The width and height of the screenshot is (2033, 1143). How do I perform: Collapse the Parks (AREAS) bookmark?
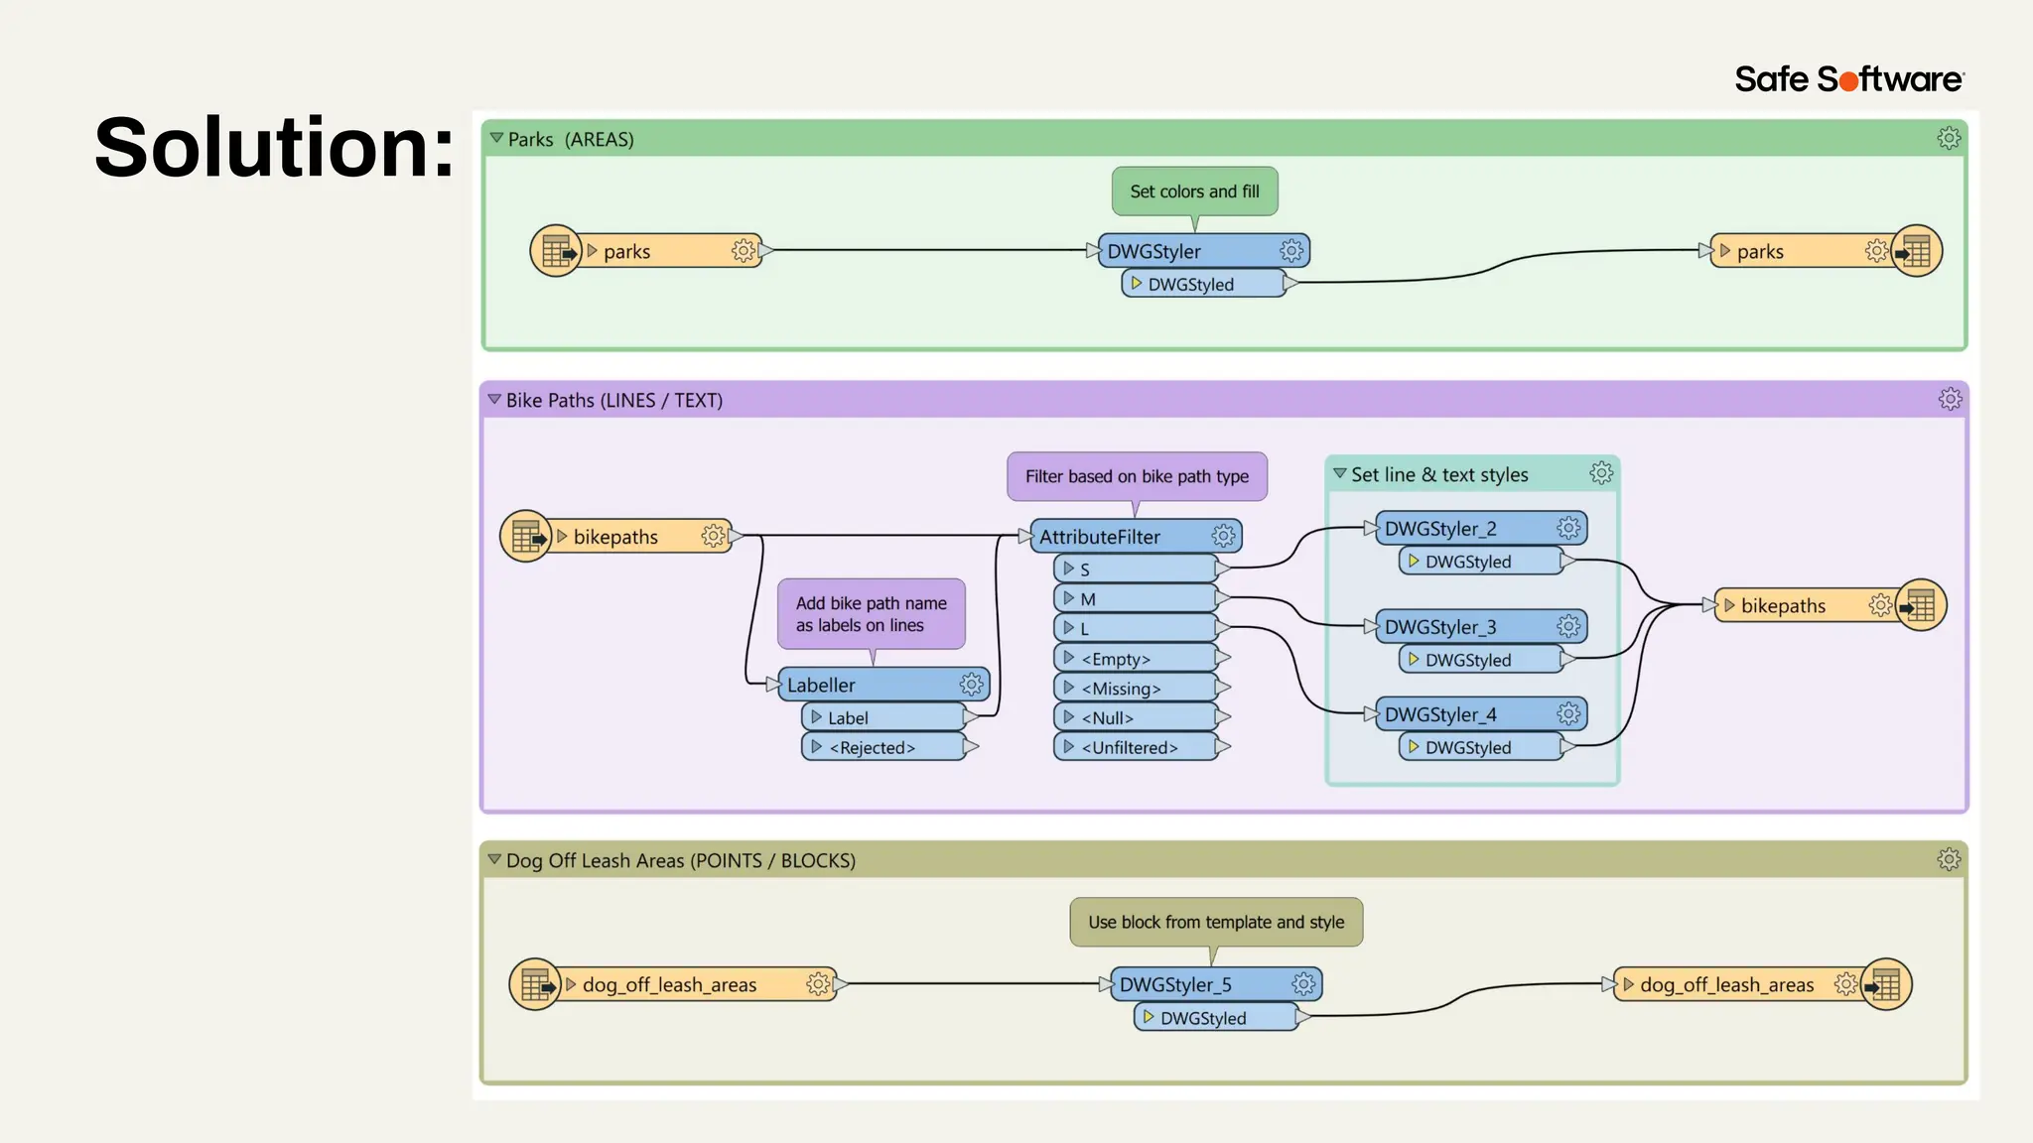tap(496, 139)
